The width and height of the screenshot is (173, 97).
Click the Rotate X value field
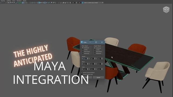point(85,58)
